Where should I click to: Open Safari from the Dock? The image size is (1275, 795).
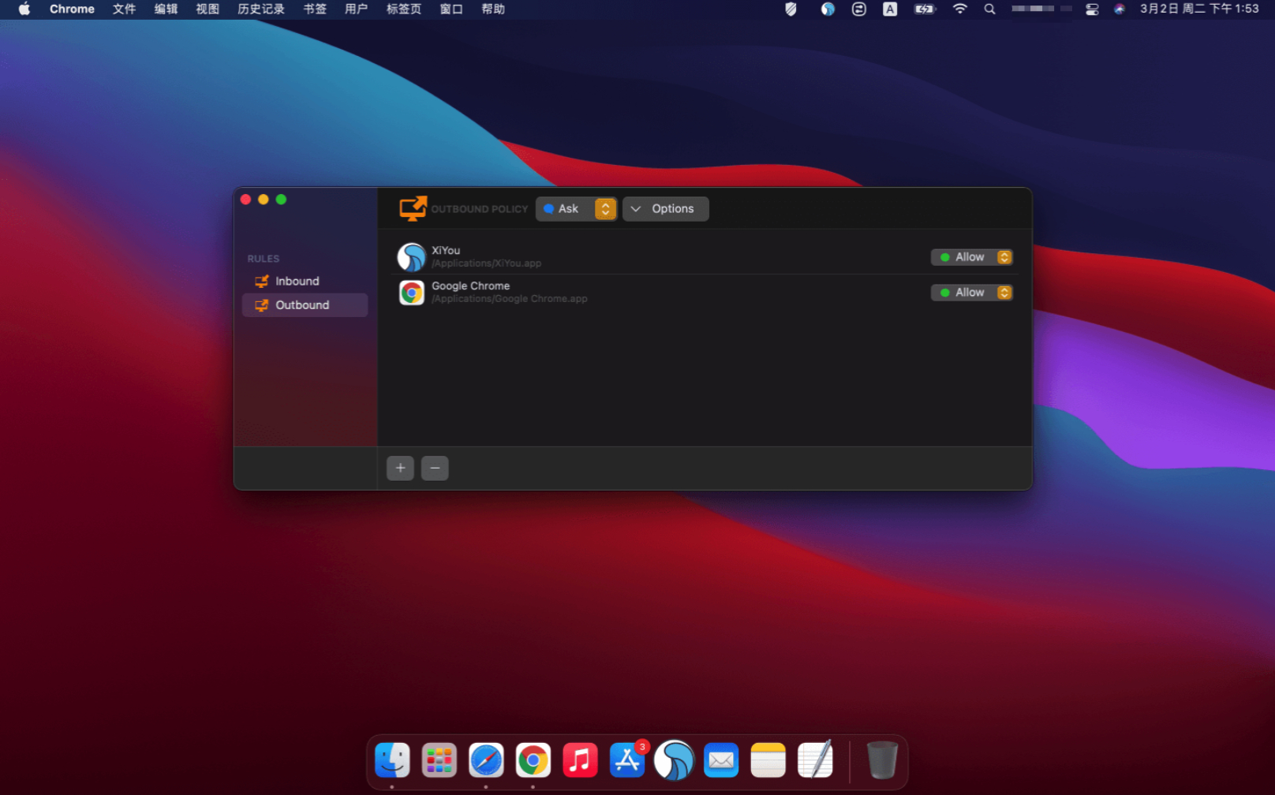tap(486, 761)
